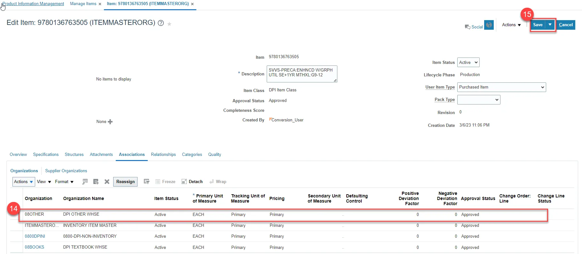Open the Supplier Organizations sub-tab
This screenshot has height=254, width=582.
point(66,171)
